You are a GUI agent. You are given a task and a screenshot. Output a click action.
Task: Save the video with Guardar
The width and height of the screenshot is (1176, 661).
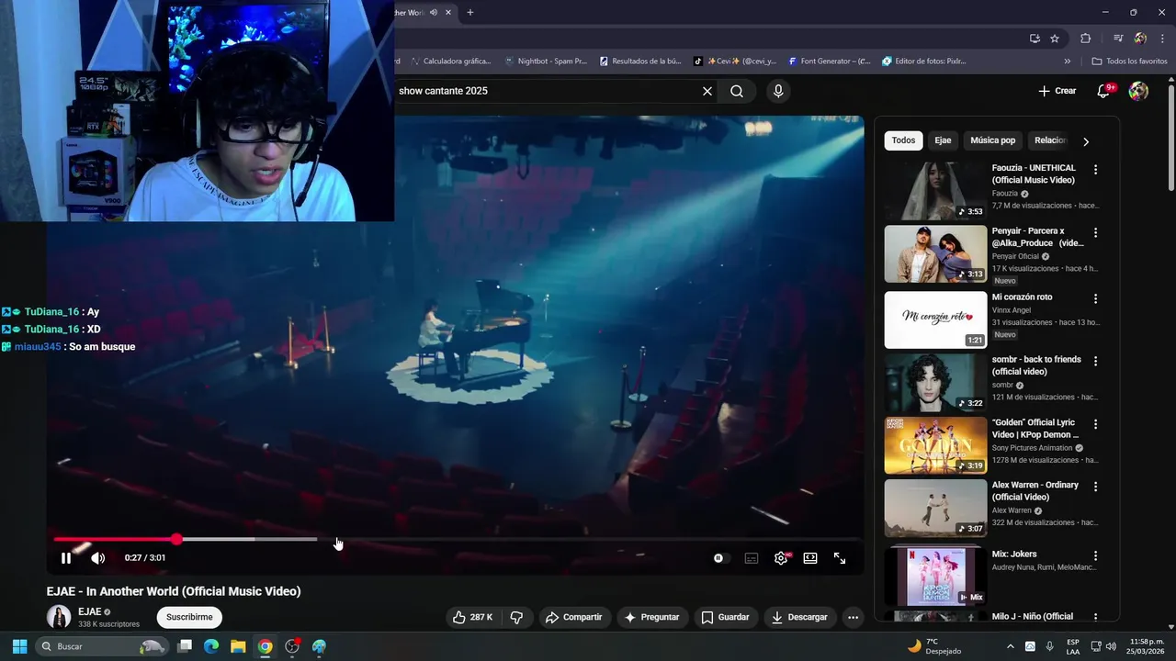tap(726, 617)
